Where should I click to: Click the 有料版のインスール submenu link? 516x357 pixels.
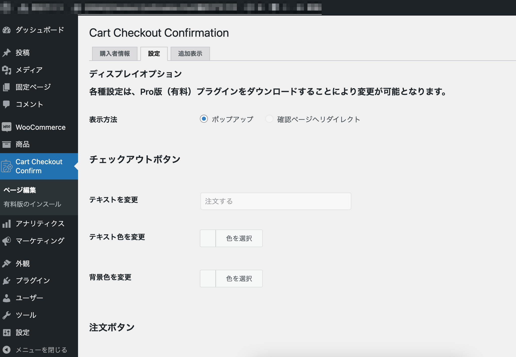pos(32,204)
